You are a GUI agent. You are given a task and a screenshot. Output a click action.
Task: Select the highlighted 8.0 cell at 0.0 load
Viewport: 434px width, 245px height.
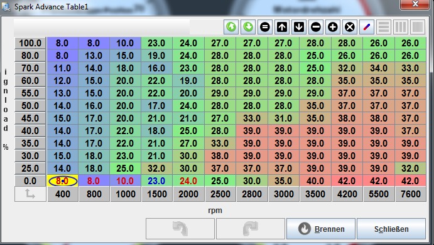[63, 181]
